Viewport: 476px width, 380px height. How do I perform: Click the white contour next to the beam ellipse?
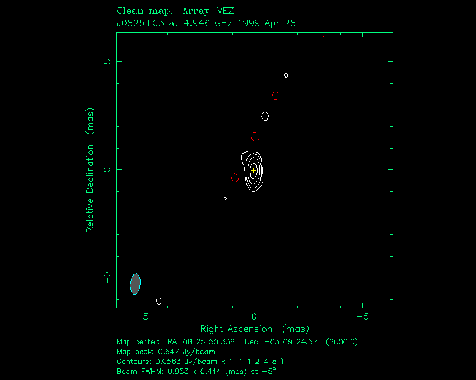pos(159,301)
